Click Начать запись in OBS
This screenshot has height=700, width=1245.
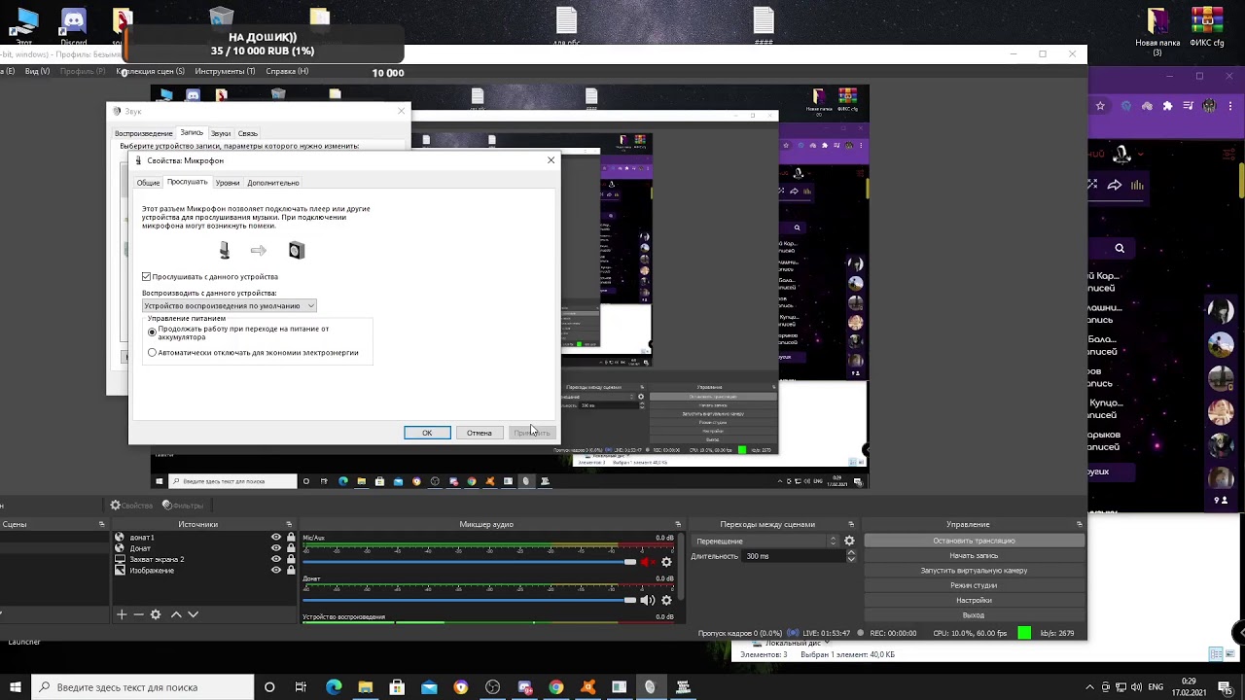(974, 555)
